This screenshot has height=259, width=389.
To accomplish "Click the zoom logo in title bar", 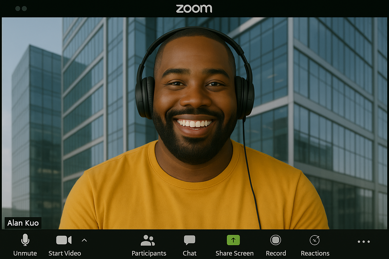I will coord(194,9).
